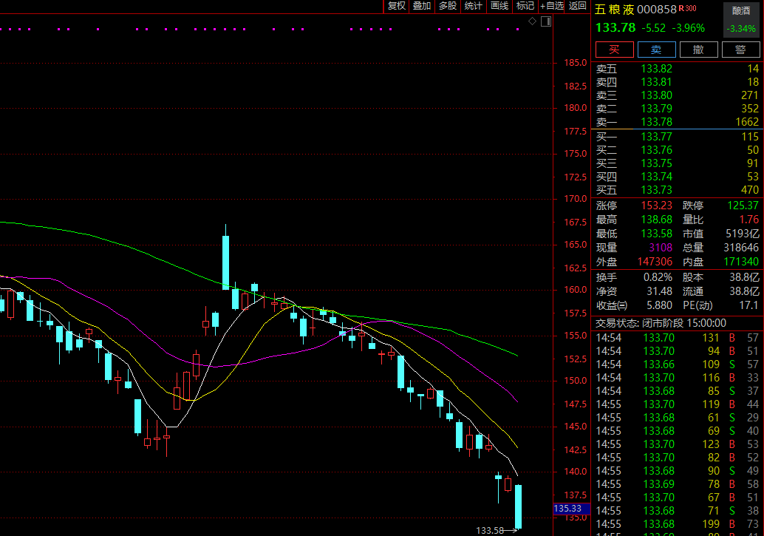
Task: Select the 买一 bid price 133.77
Action: coord(656,137)
